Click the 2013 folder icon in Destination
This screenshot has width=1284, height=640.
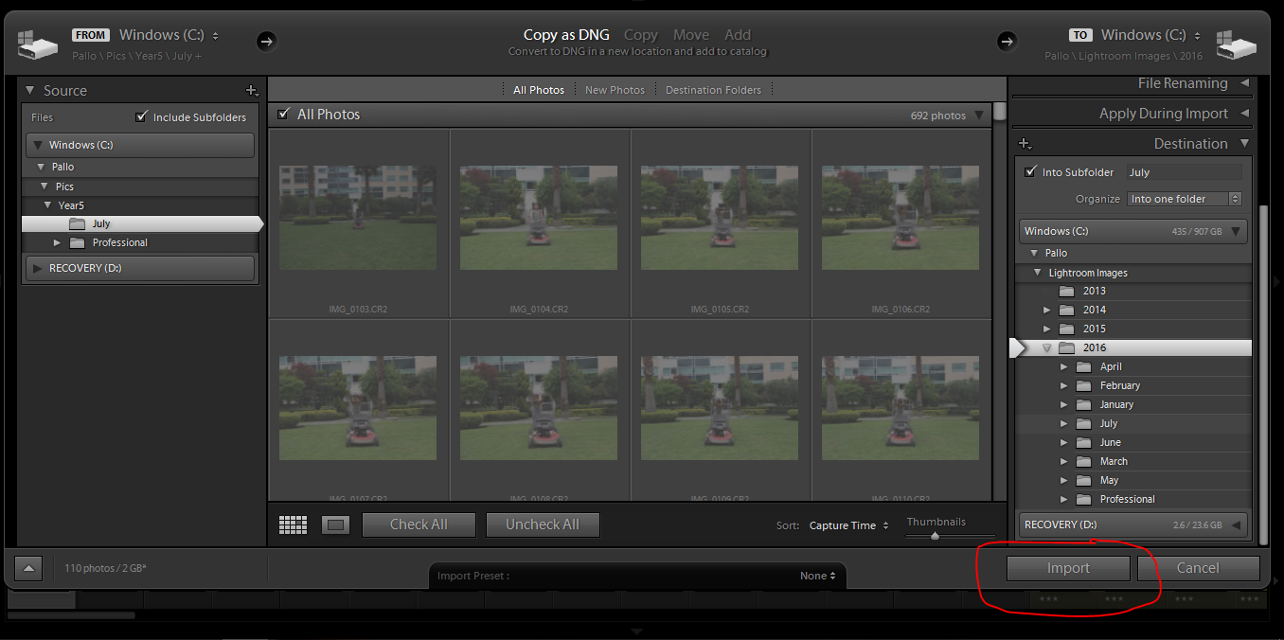[1066, 291]
